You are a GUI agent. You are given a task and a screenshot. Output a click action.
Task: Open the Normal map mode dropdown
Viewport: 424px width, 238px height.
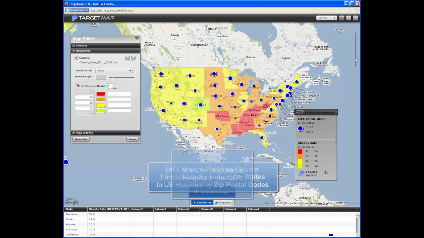pyautogui.click(x=326, y=18)
